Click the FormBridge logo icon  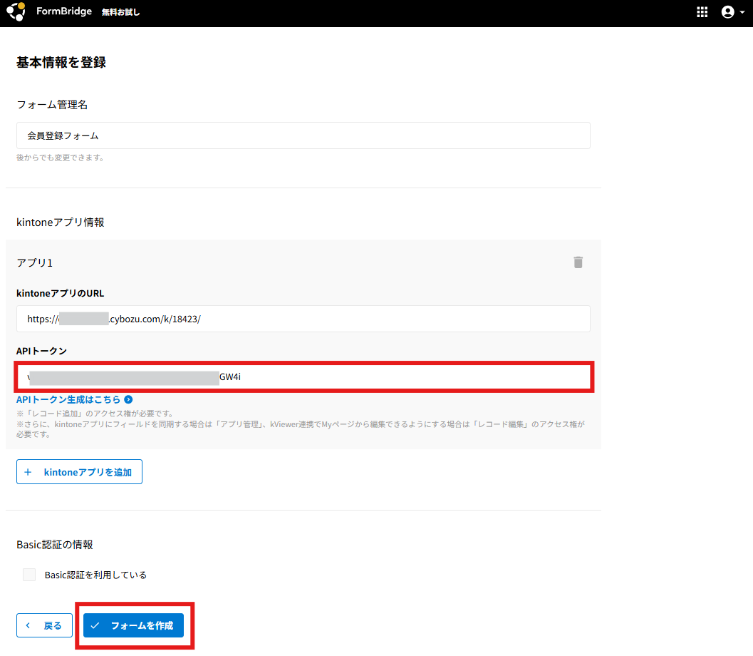click(16, 11)
